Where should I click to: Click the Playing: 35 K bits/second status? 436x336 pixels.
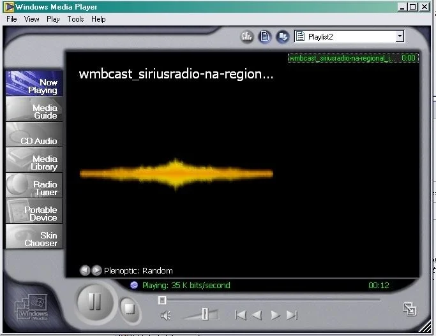tap(186, 285)
